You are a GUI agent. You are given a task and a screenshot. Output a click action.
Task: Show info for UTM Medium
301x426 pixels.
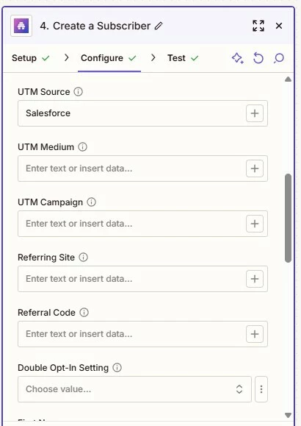coord(82,147)
